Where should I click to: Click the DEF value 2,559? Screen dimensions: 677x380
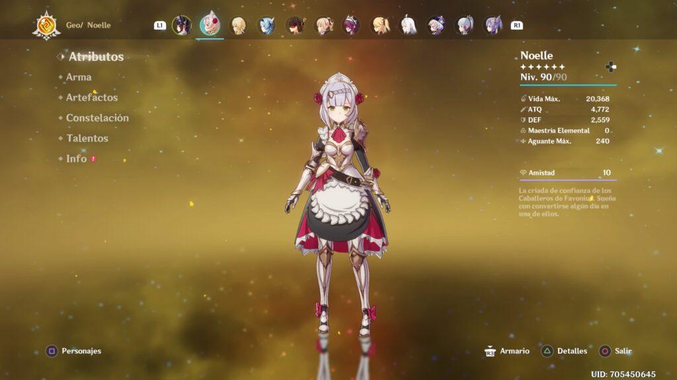[x=600, y=120]
